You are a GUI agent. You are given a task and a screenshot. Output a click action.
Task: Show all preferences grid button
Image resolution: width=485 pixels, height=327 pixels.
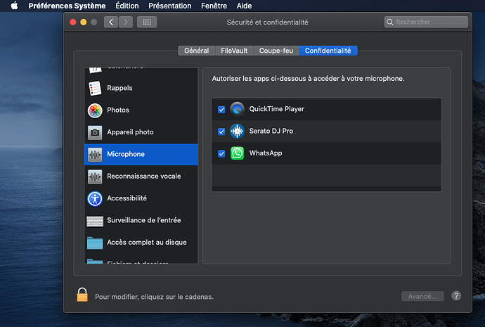tap(147, 22)
